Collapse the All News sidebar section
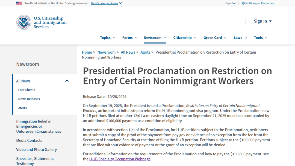 (x=67, y=81)
